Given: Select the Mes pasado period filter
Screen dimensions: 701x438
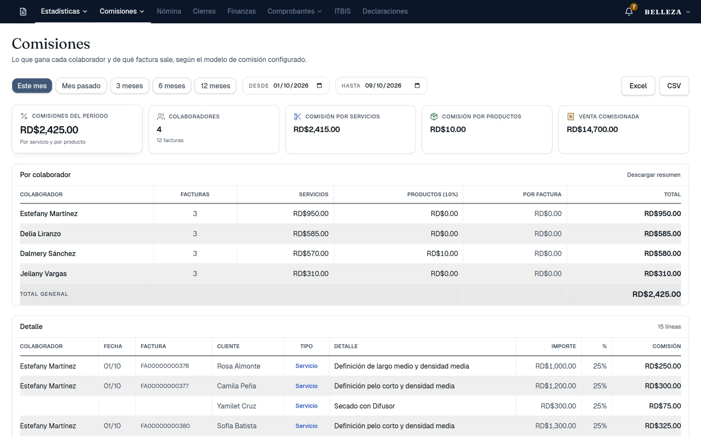Looking at the screenshot, I should point(81,86).
